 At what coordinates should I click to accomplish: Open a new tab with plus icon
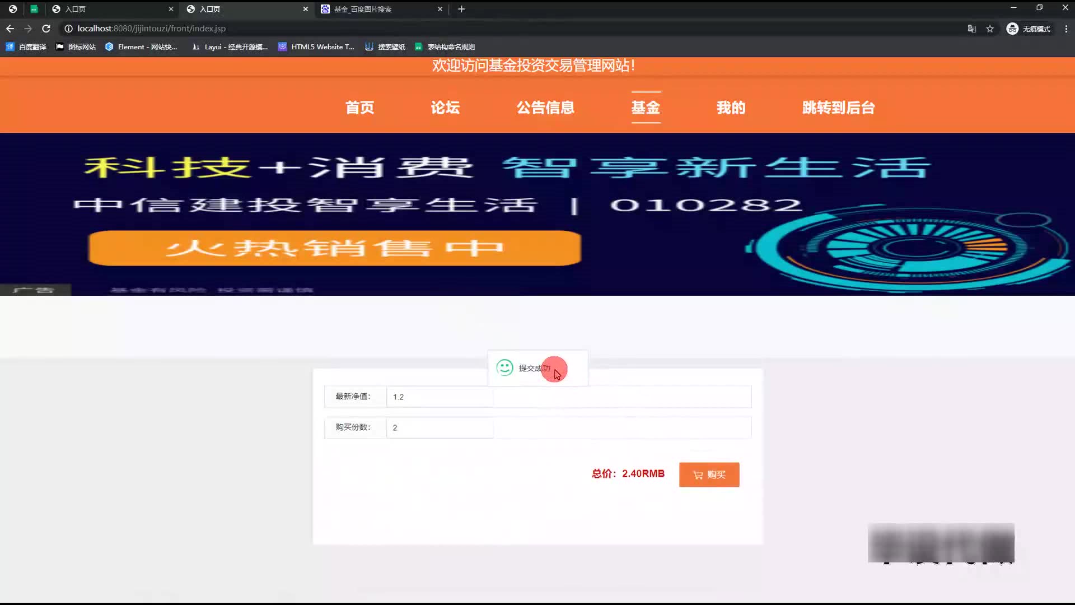(461, 9)
